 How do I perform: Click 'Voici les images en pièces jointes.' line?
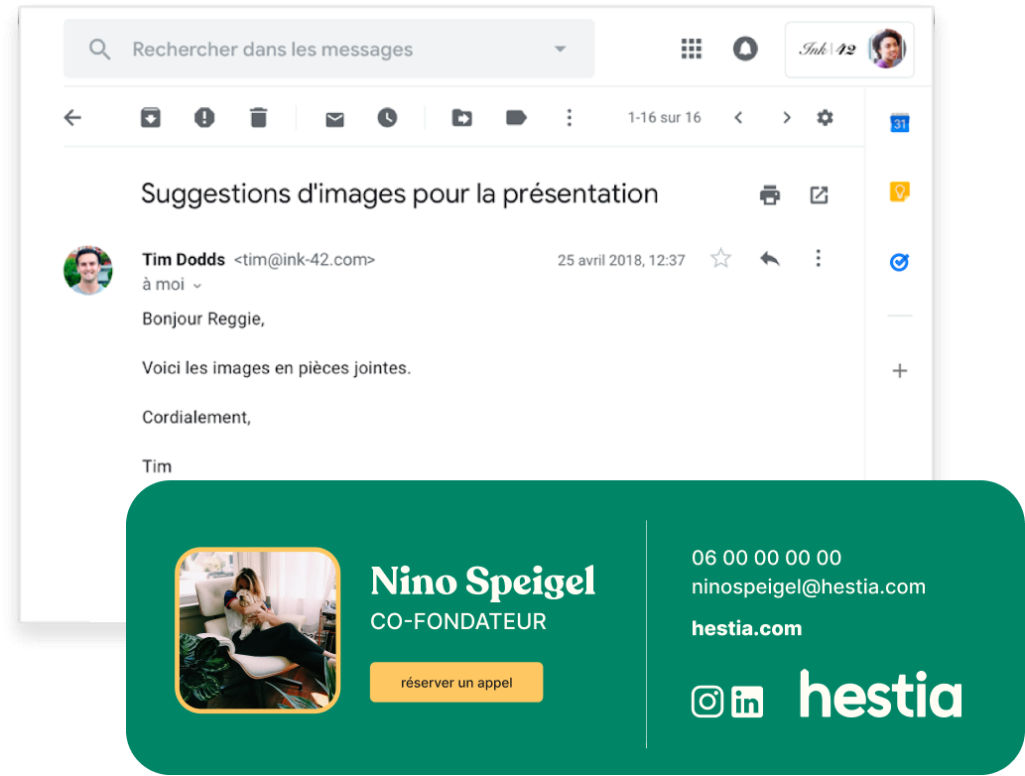pos(277,368)
